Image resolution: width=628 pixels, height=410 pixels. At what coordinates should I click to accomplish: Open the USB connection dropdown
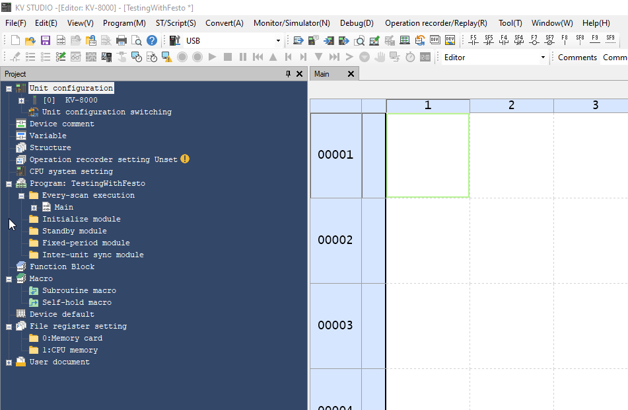point(279,40)
